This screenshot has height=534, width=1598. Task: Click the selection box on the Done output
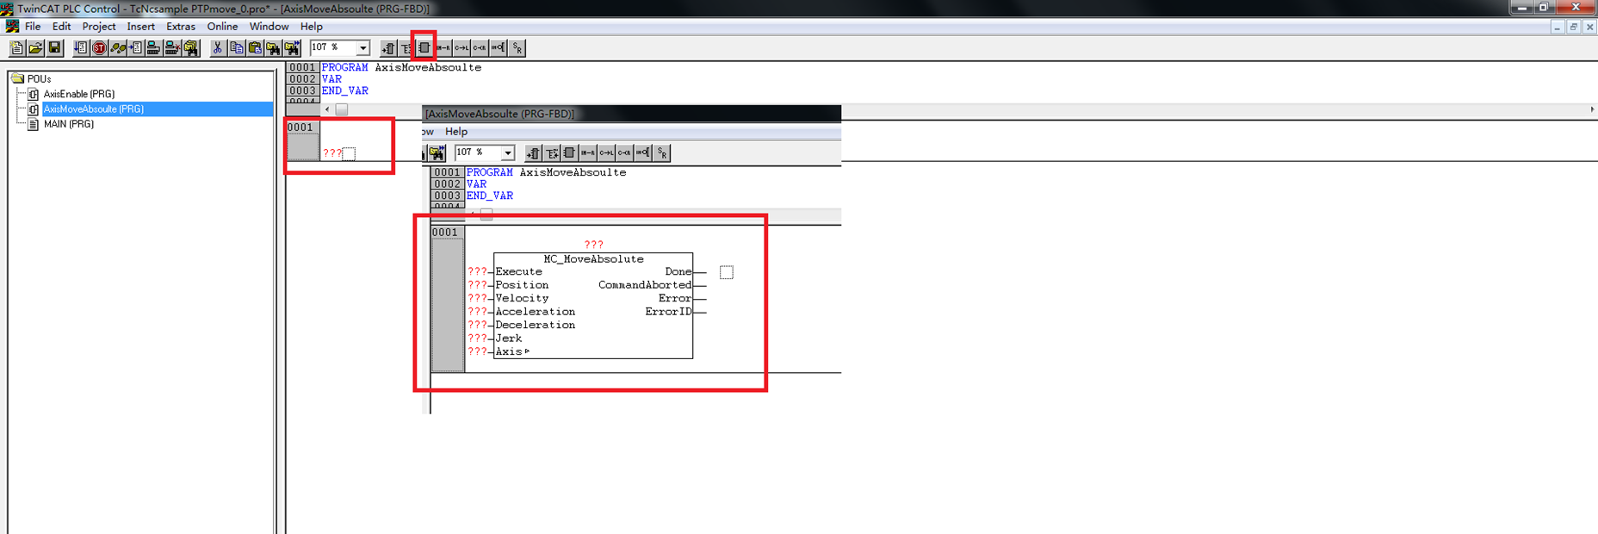[727, 272]
